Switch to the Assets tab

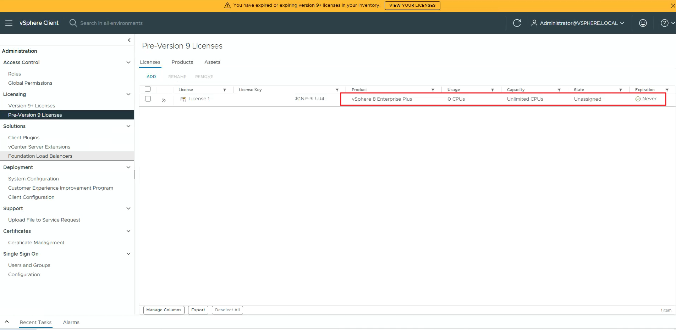pos(212,62)
